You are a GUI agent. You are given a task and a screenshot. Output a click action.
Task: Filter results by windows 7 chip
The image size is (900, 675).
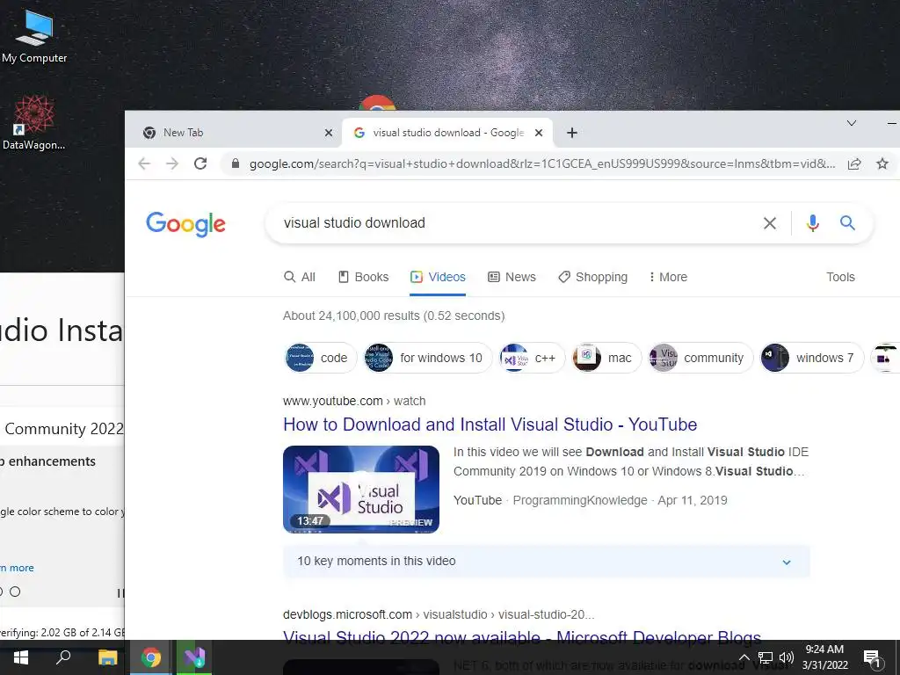(811, 358)
